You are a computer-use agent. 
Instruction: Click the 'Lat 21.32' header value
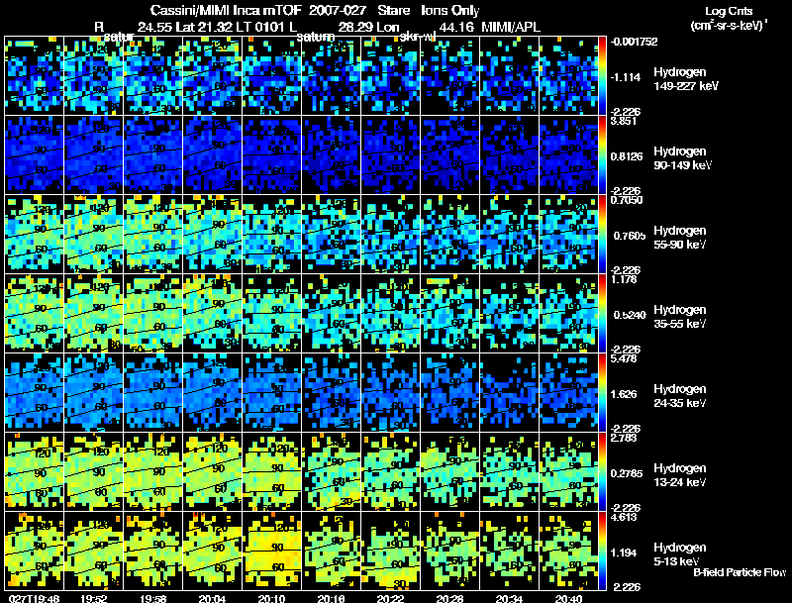click(x=206, y=27)
